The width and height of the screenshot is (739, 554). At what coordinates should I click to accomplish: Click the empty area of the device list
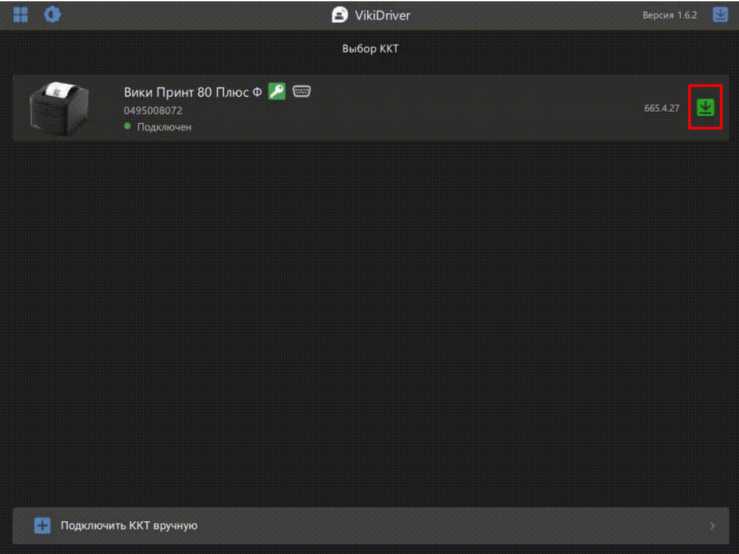369,310
